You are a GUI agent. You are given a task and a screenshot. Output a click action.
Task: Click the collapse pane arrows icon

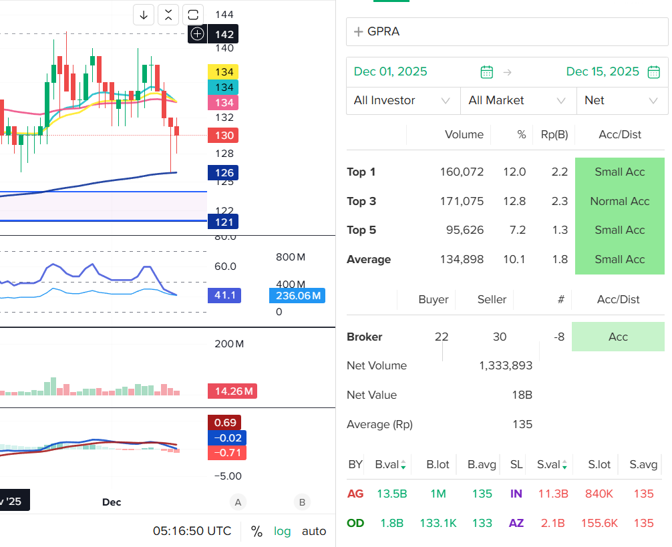tap(168, 15)
